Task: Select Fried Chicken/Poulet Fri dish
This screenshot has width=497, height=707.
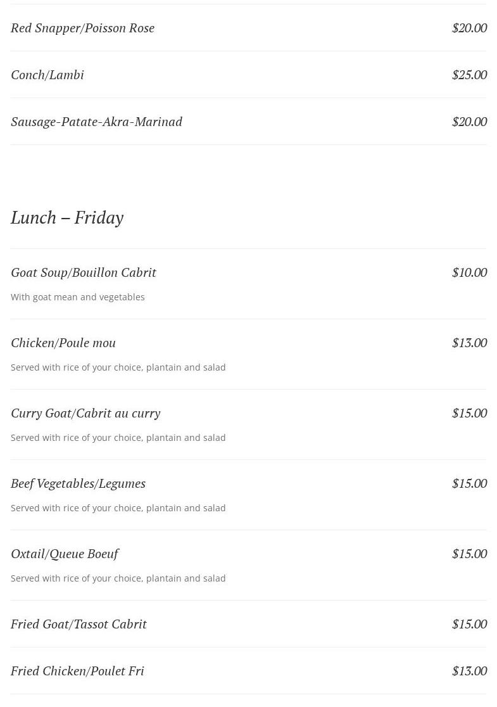Action: (x=77, y=672)
